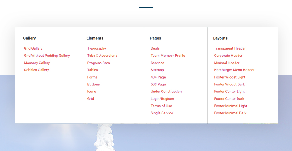Click the Layouts column heading
The height and width of the screenshot is (151, 292).
pos(220,38)
